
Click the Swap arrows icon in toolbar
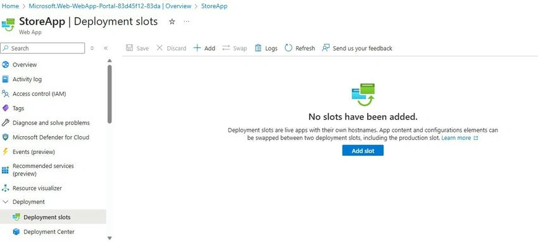(226, 48)
